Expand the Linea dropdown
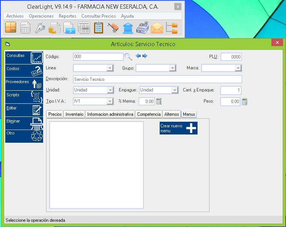The height and width of the screenshot is (227, 286). click(x=110, y=68)
